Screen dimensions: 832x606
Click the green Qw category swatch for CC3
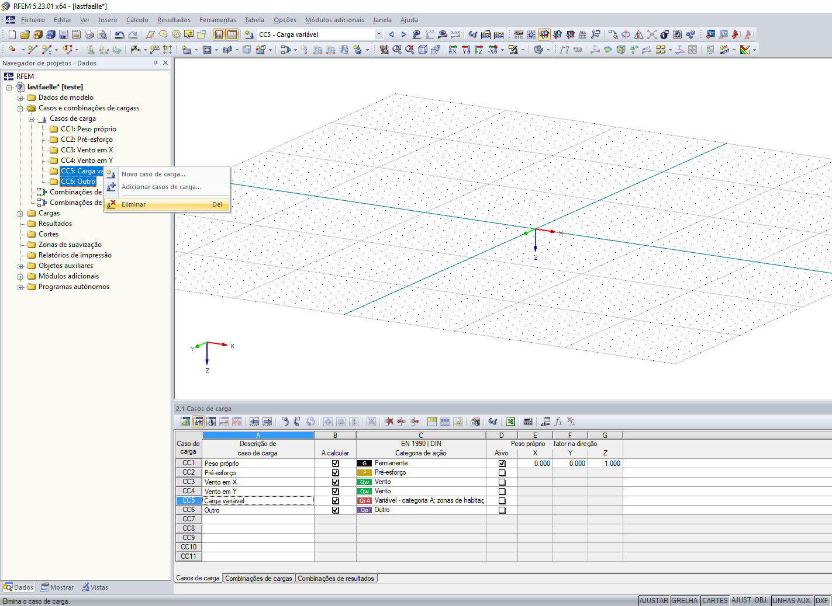364,482
